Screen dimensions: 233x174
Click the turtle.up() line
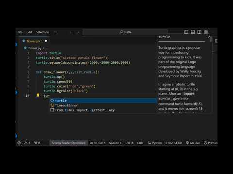click(x=54, y=77)
